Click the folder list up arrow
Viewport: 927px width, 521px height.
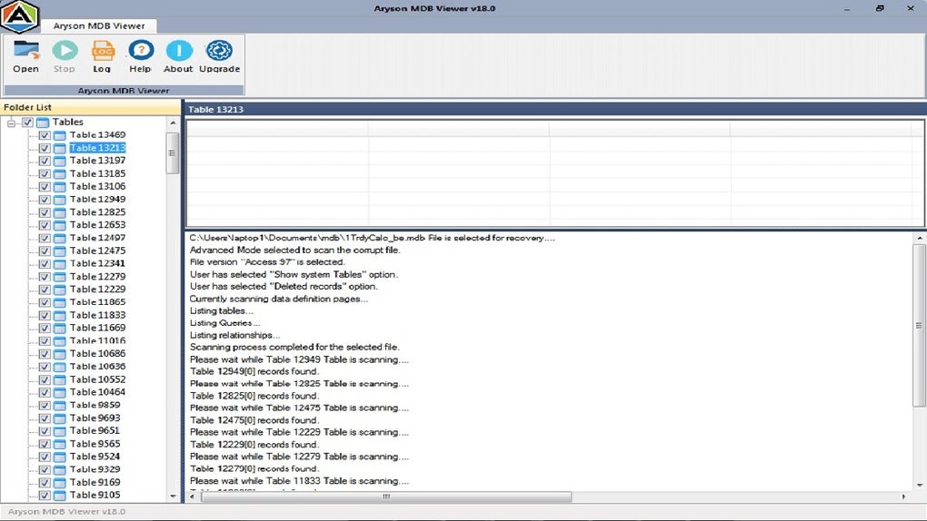coord(173,123)
